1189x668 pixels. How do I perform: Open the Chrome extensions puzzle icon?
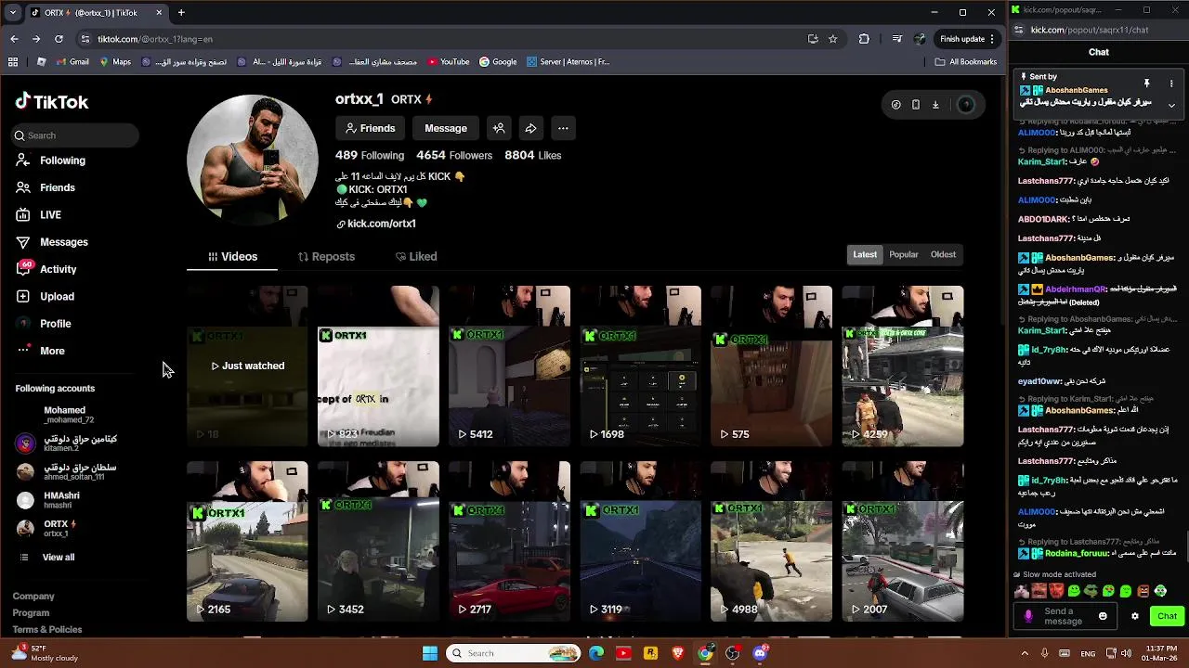click(x=864, y=39)
